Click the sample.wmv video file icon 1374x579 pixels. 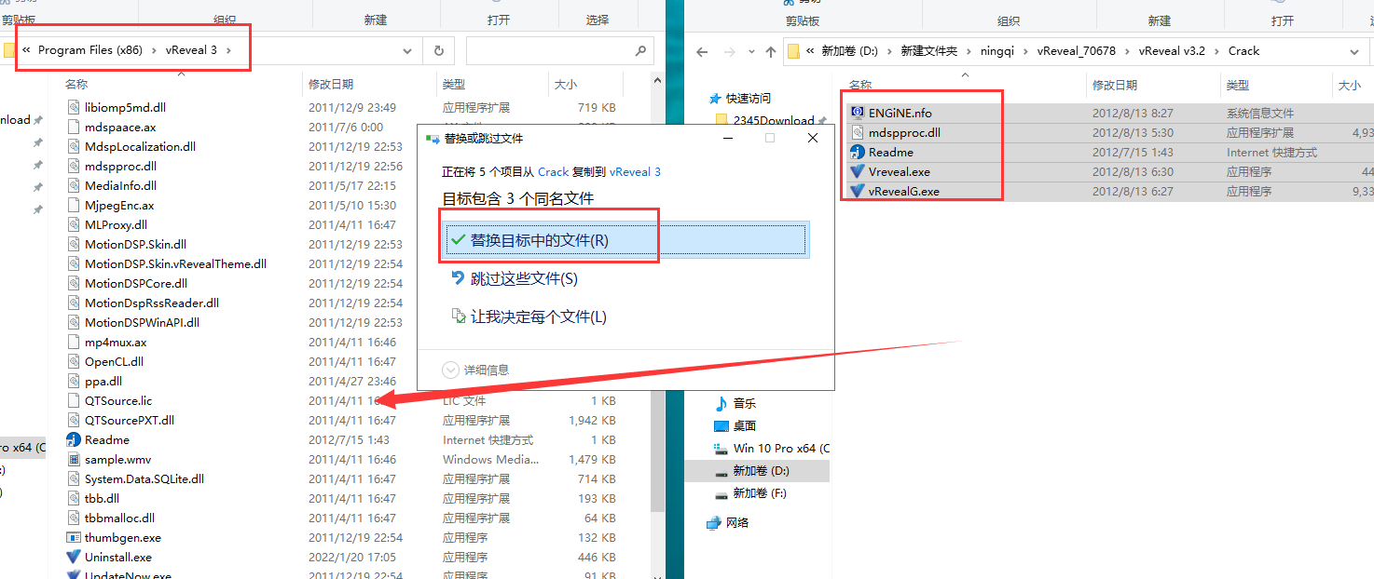coord(75,460)
